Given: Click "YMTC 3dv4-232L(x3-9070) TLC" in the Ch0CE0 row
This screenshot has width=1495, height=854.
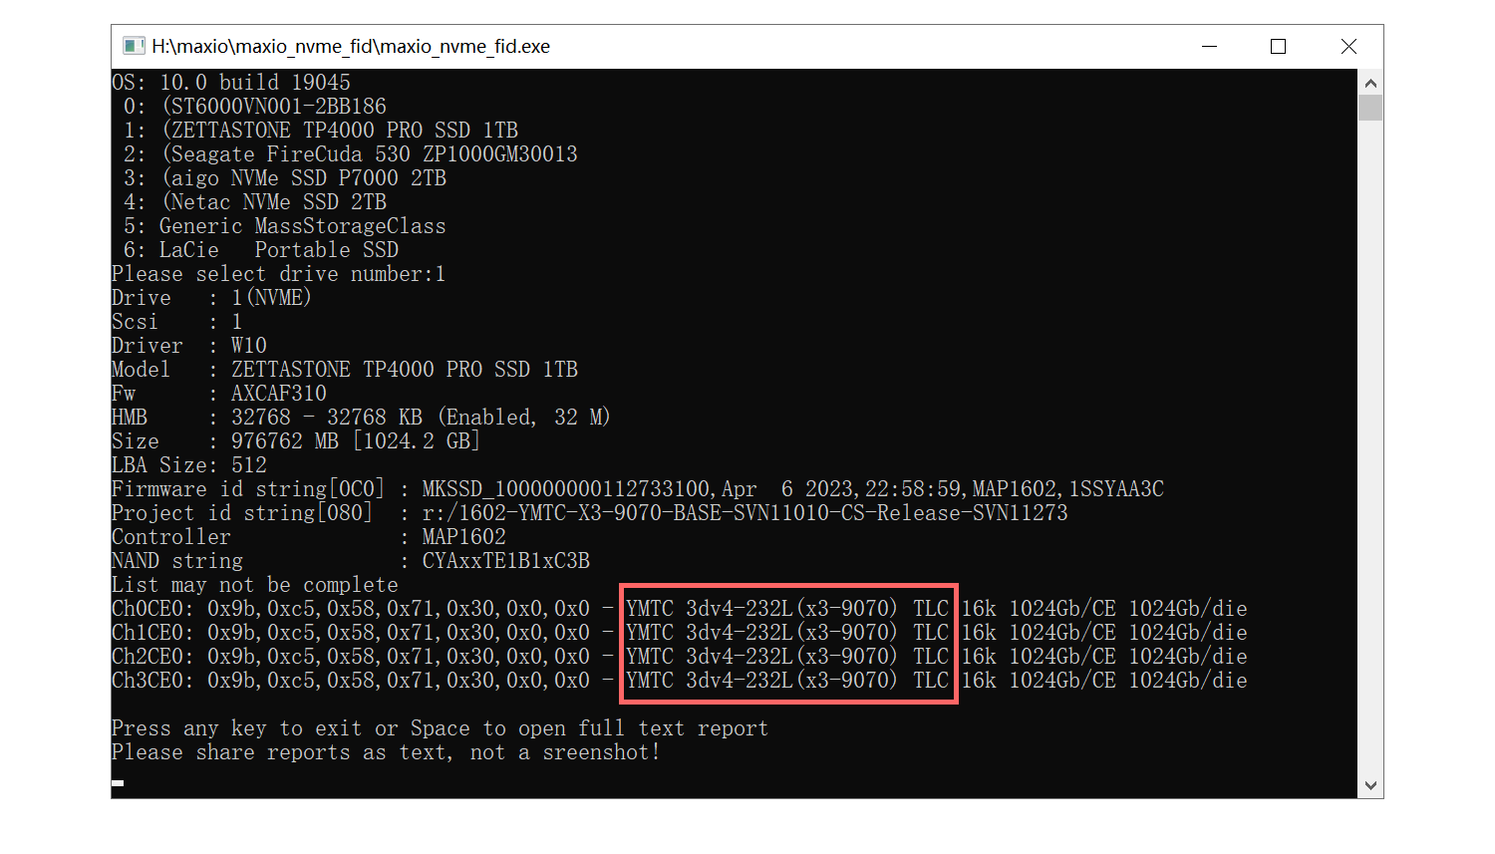Looking at the screenshot, I should click(787, 609).
